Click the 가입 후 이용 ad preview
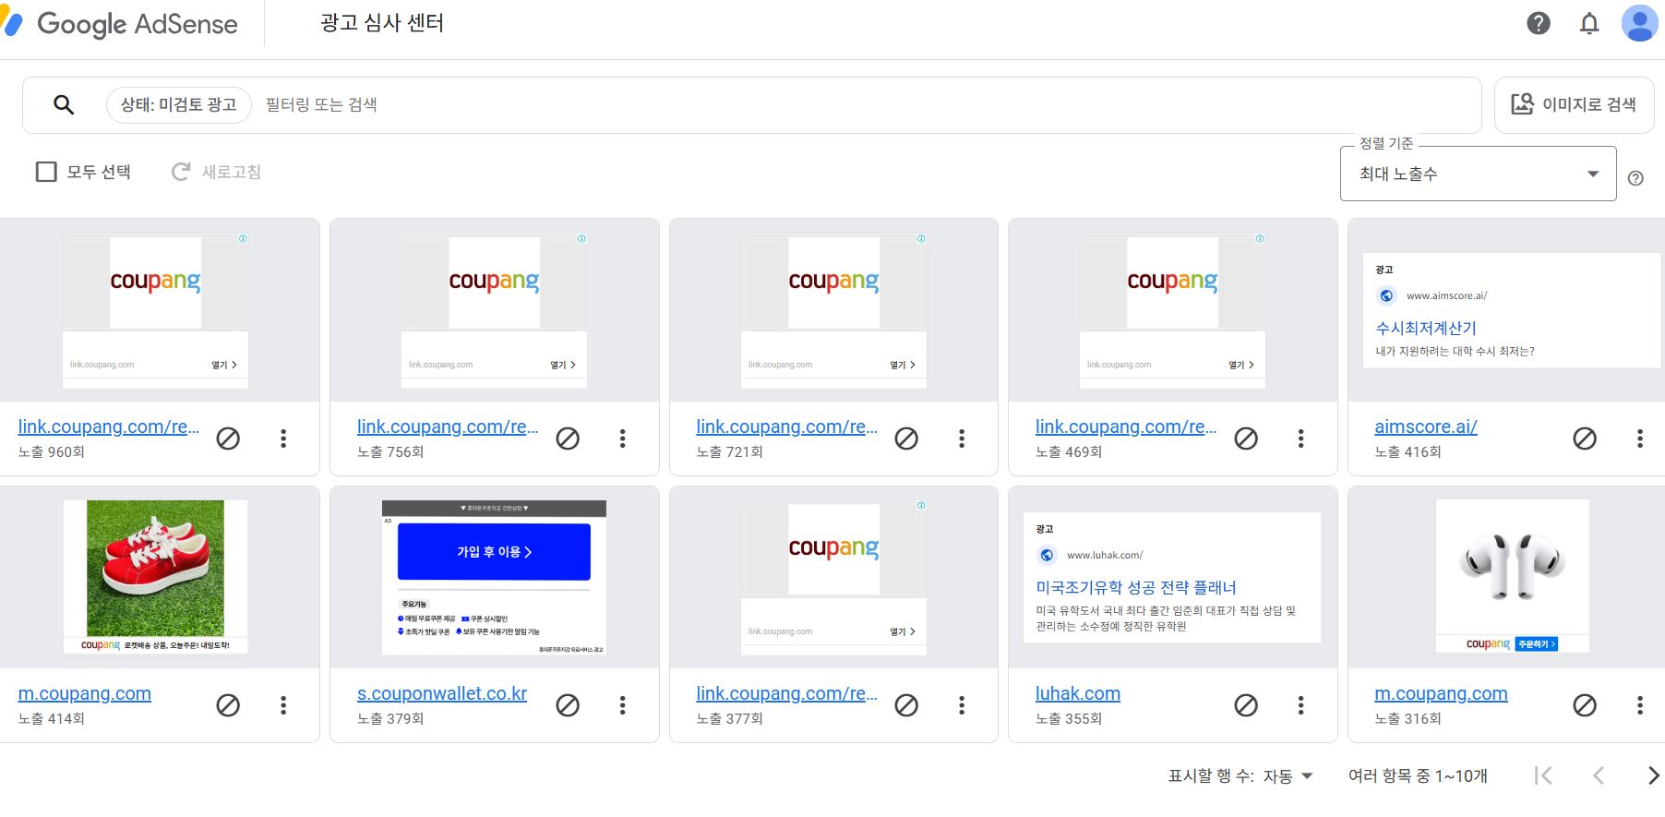Viewport: 1665px width, 817px height. [494, 577]
